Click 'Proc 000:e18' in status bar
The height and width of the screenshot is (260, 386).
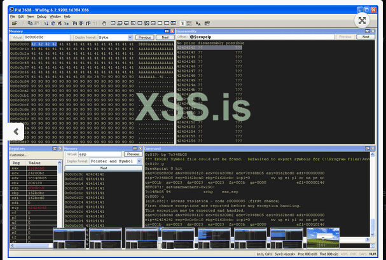307,254
